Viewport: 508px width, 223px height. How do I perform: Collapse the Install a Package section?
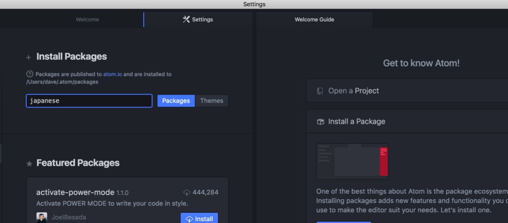pyautogui.click(x=407, y=122)
